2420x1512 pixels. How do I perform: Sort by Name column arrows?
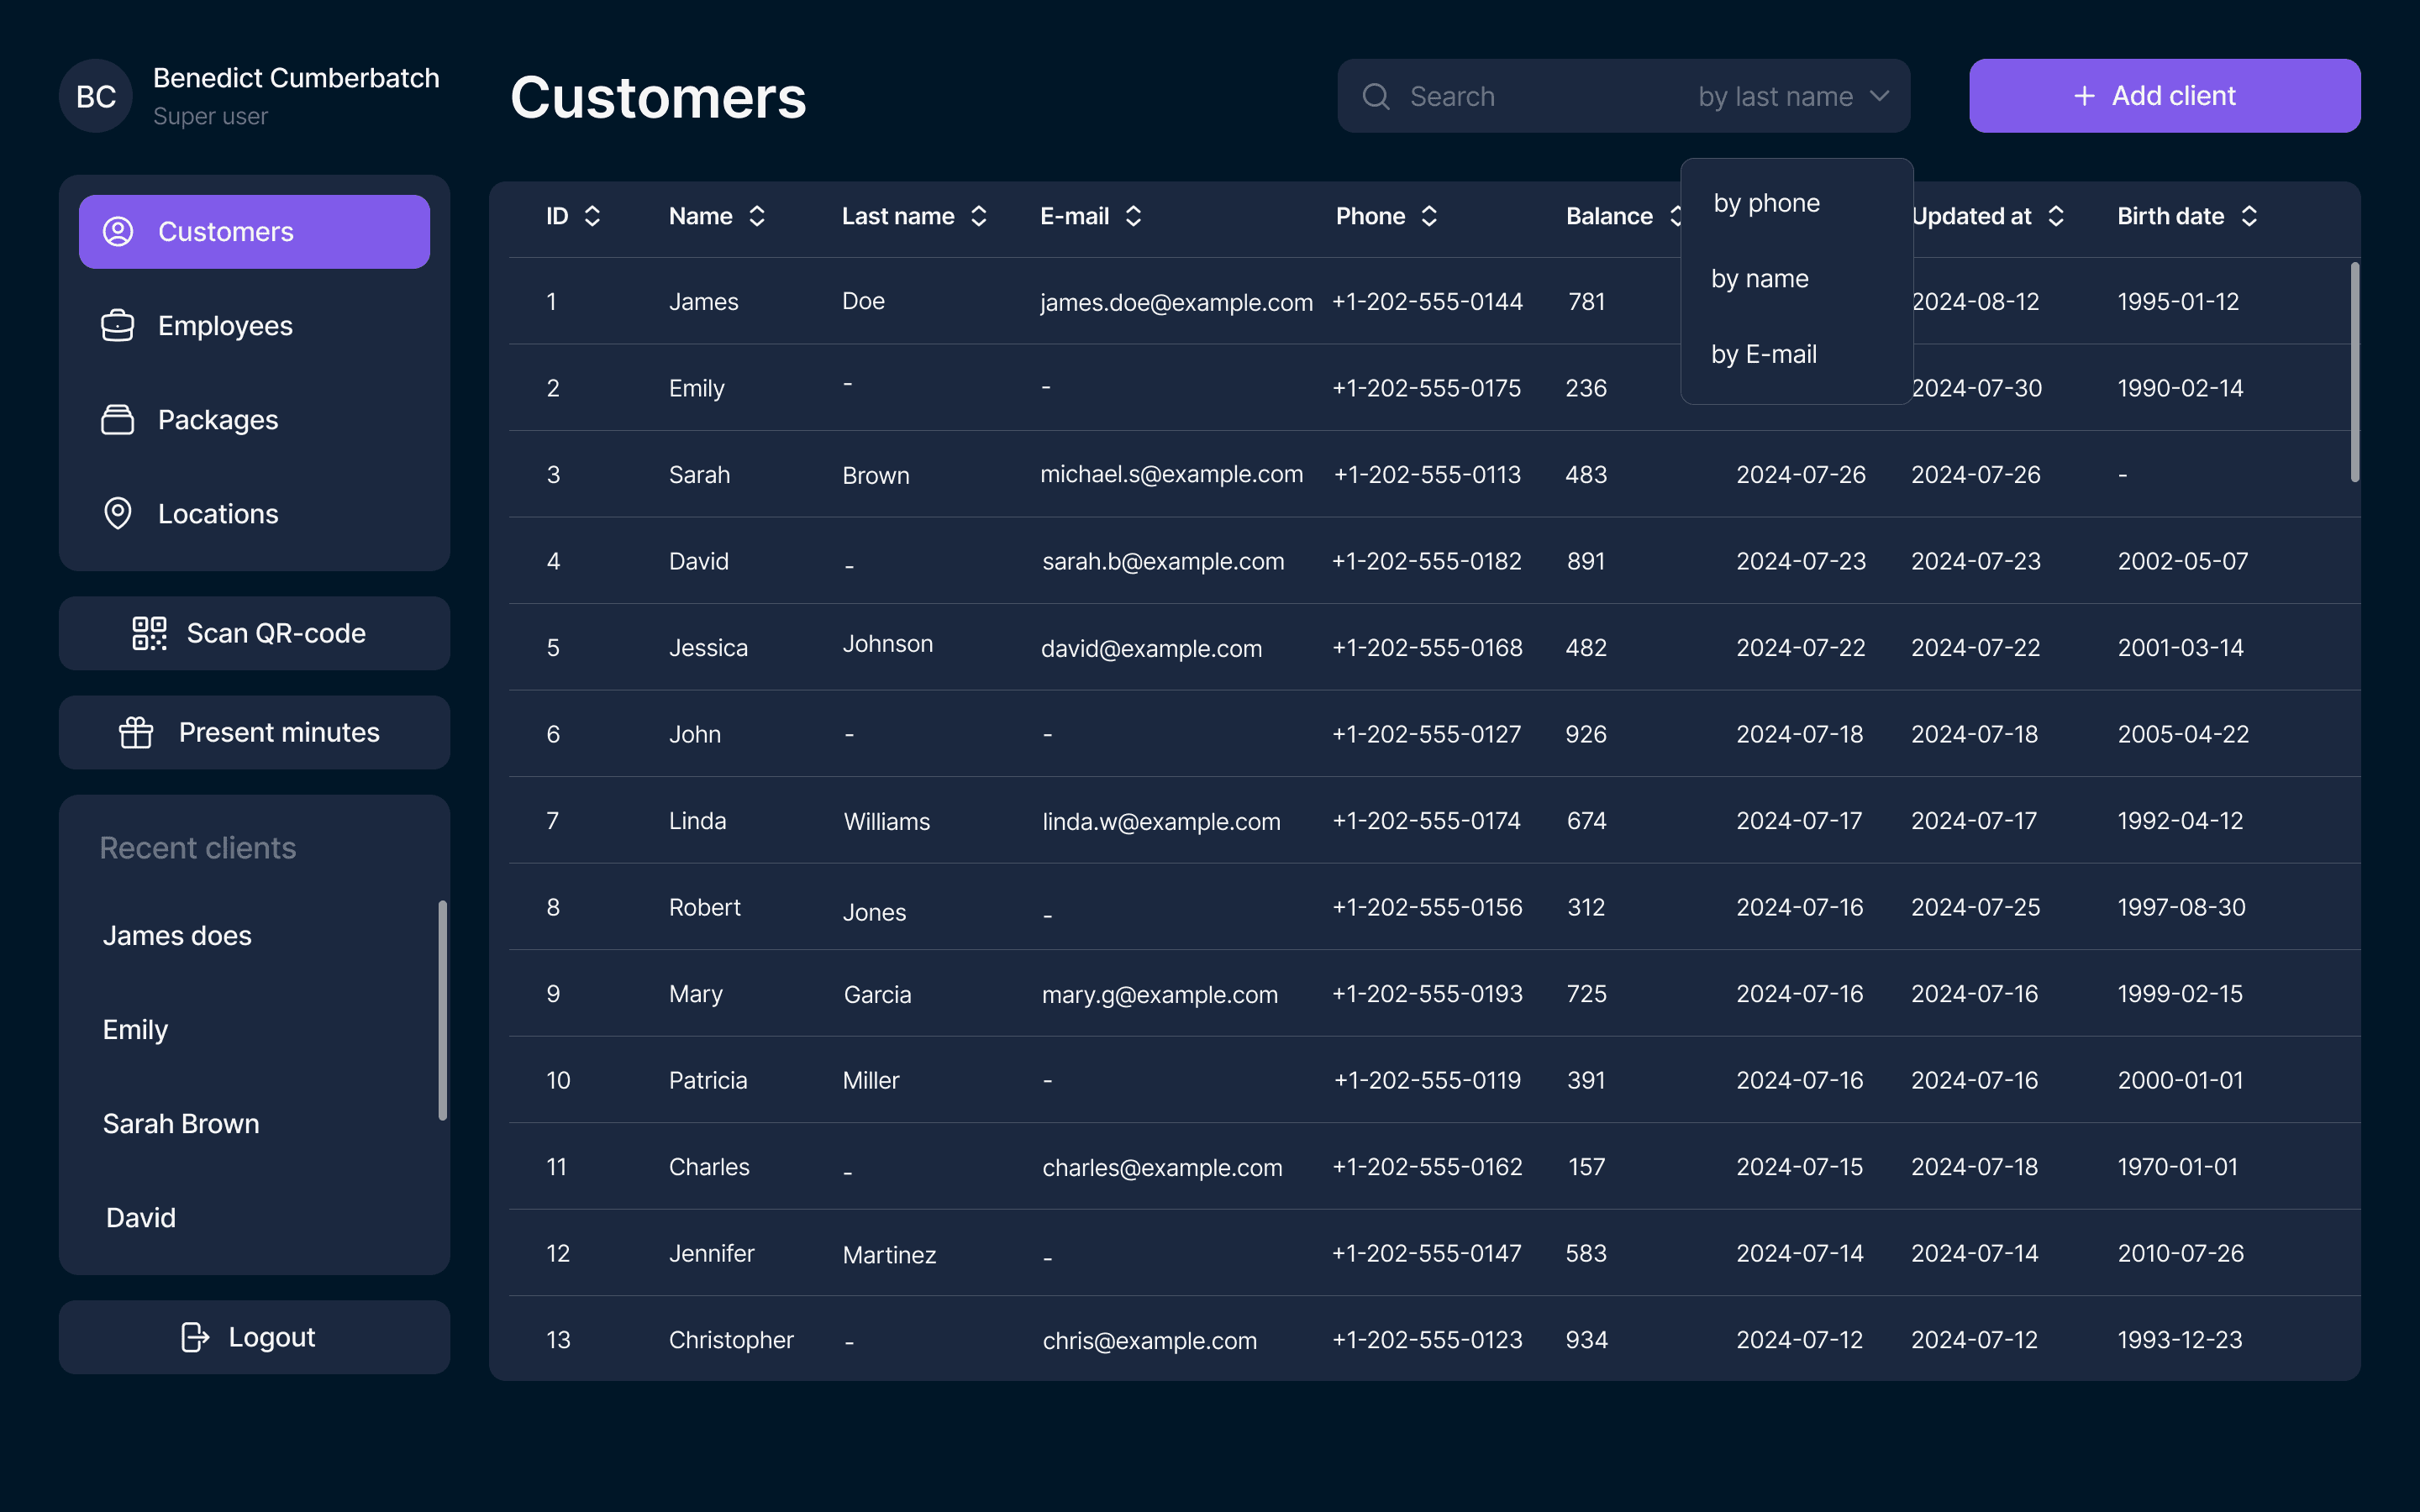pyautogui.click(x=757, y=216)
